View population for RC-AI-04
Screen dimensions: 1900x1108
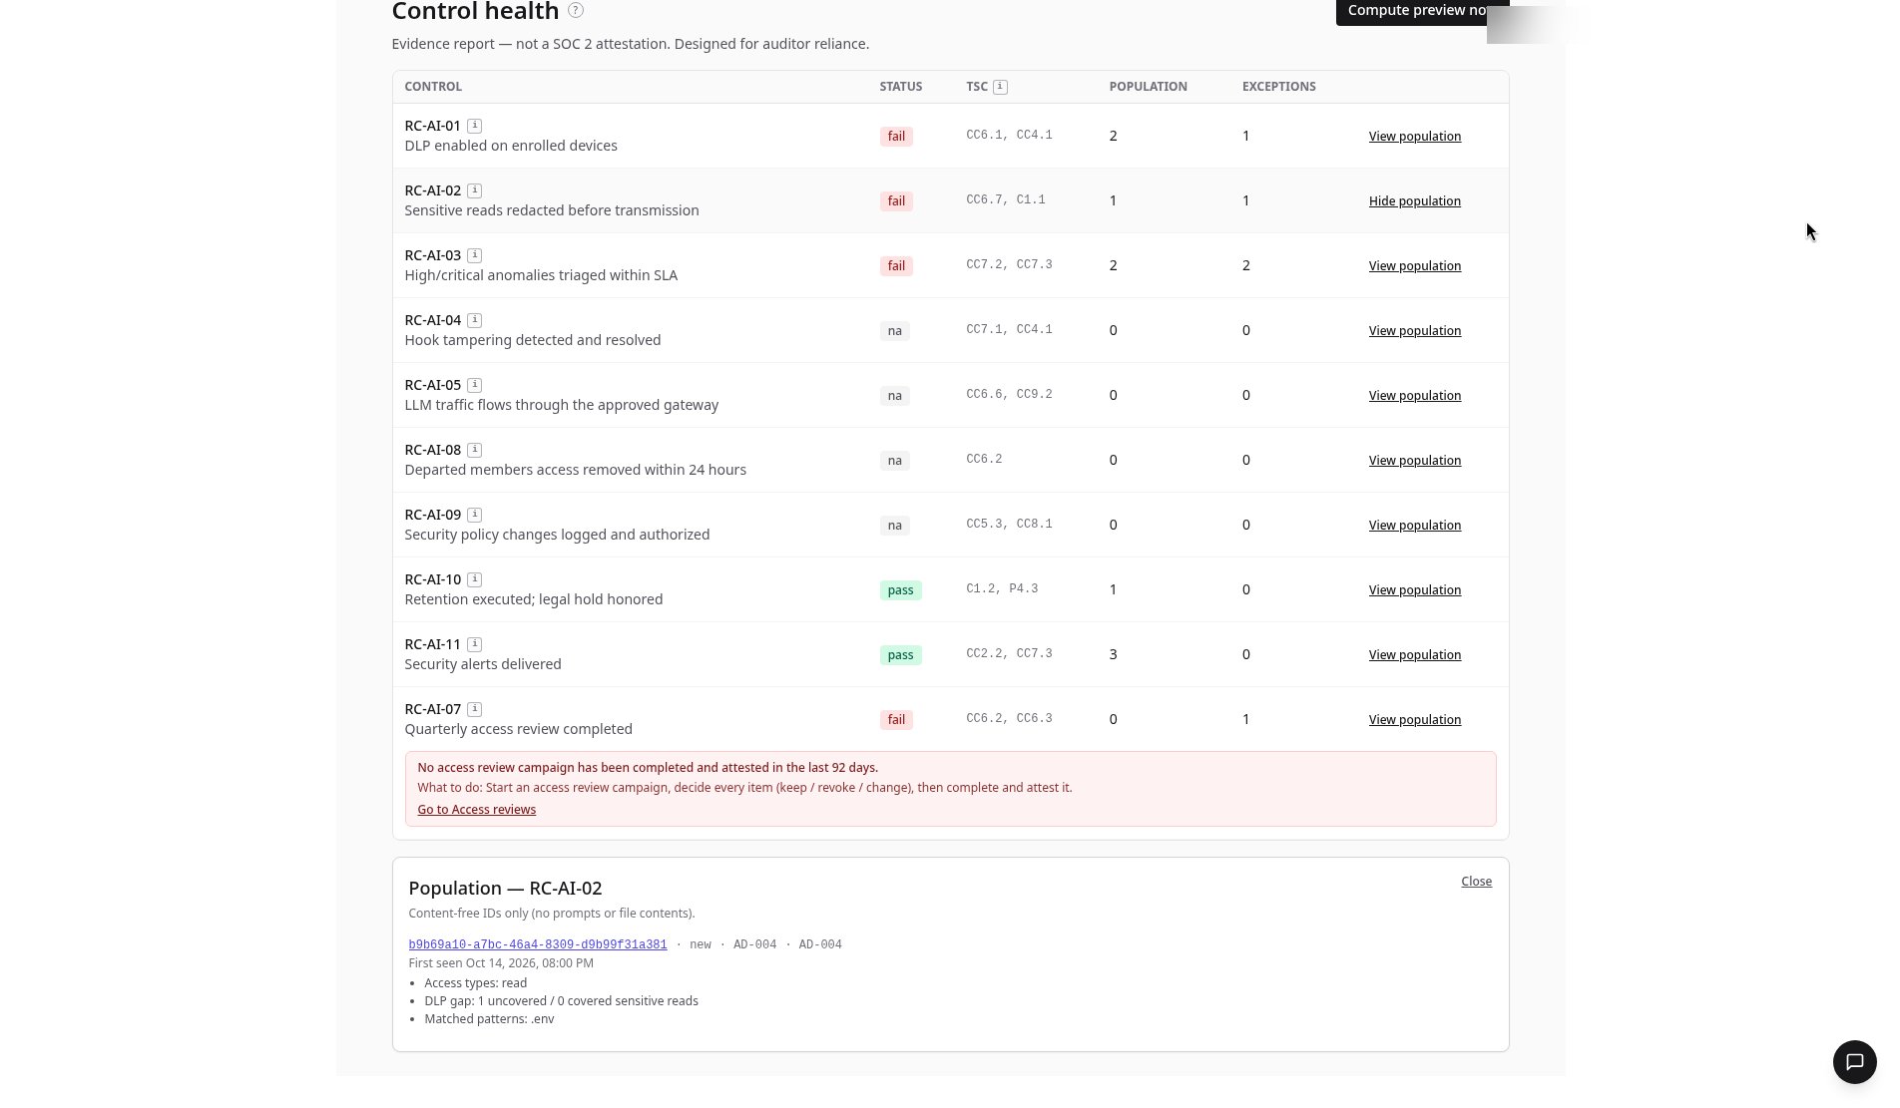[1414, 331]
